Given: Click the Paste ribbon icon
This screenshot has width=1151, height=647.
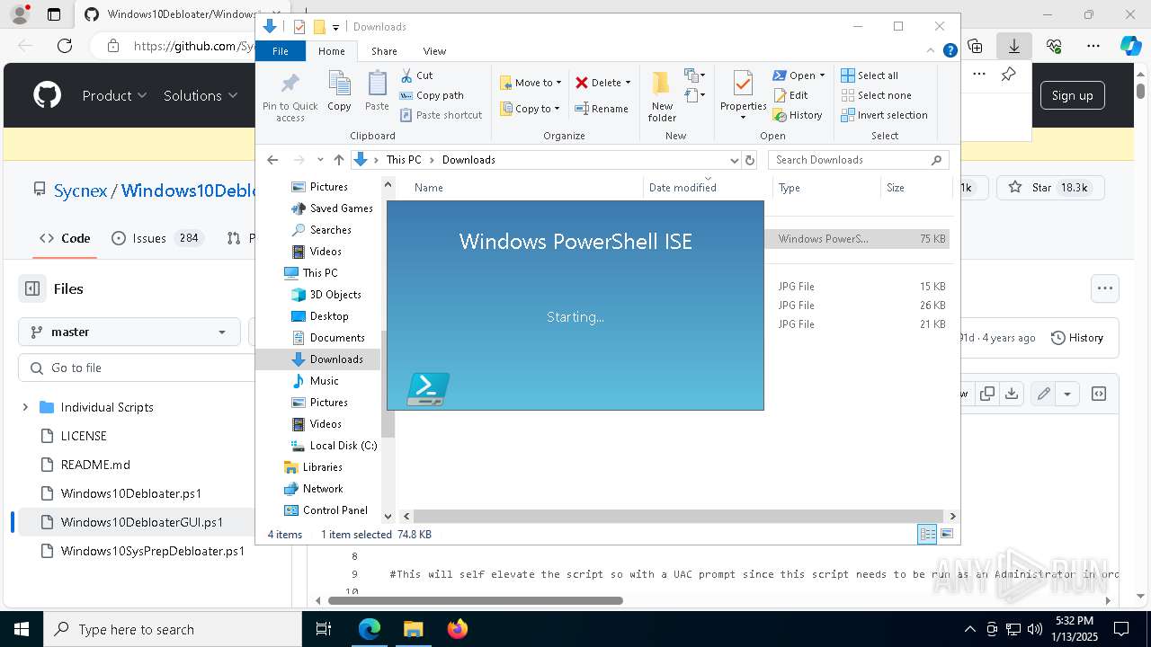Looking at the screenshot, I should (x=377, y=92).
